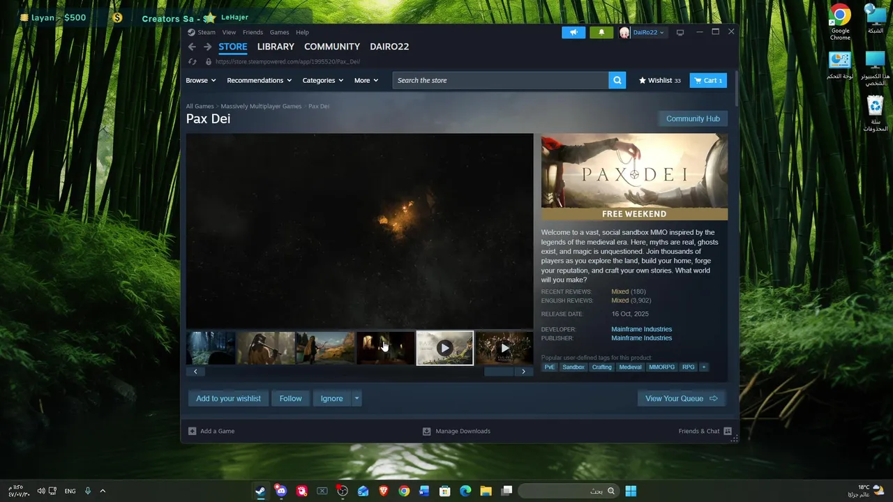
Task: Go forward with the Steam forward arrow
Action: click(x=207, y=47)
